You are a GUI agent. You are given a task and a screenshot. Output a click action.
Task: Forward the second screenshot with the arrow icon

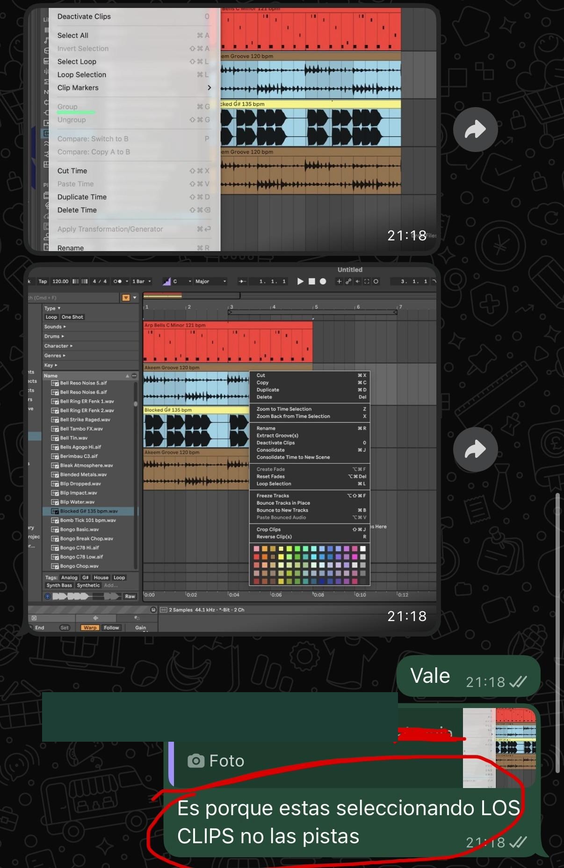coord(475,449)
